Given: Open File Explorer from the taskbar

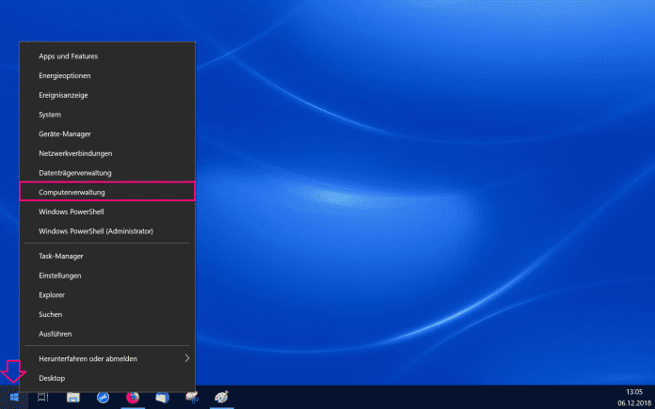Looking at the screenshot, I should tap(72, 398).
